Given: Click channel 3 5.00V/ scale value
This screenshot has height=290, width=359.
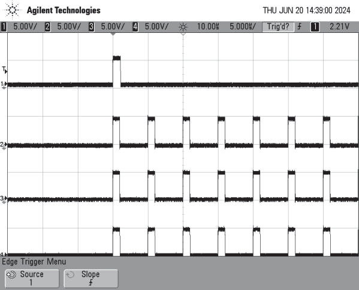Looking at the screenshot, I should (113, 27).
